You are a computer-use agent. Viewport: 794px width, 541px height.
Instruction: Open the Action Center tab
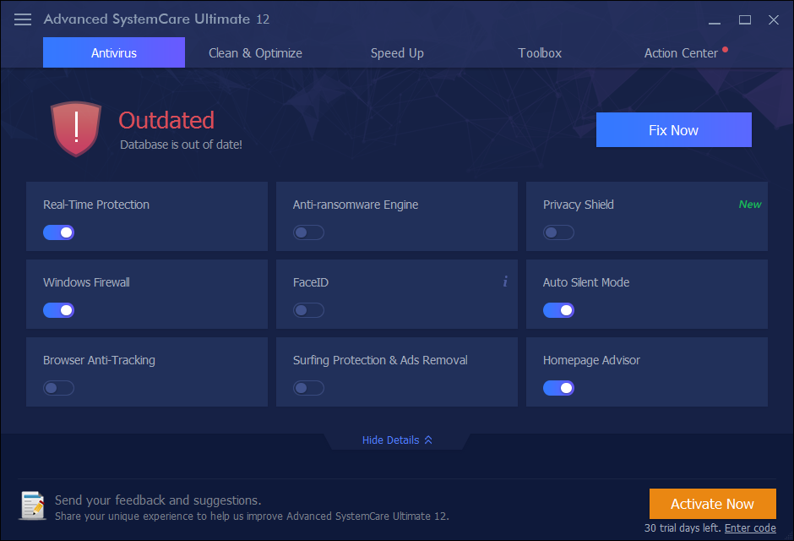point(681,53)
